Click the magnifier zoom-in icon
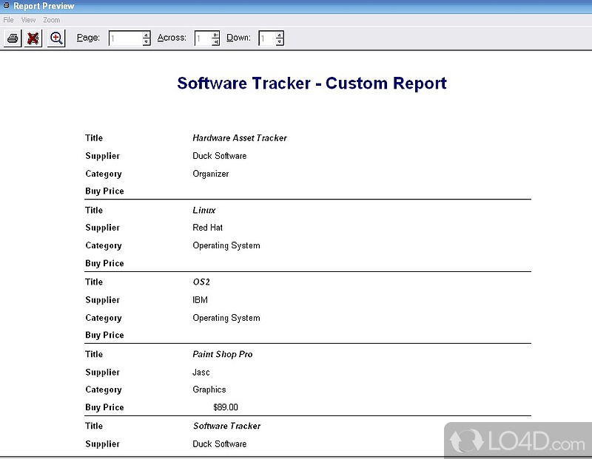This screenshot has width=592, height=459. coord(56,38)
